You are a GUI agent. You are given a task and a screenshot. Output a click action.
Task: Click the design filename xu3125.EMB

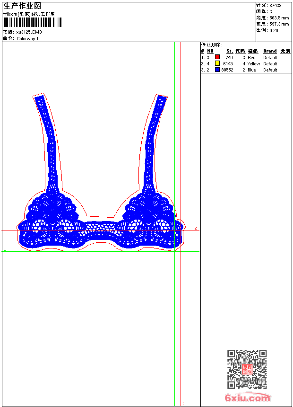29,32
